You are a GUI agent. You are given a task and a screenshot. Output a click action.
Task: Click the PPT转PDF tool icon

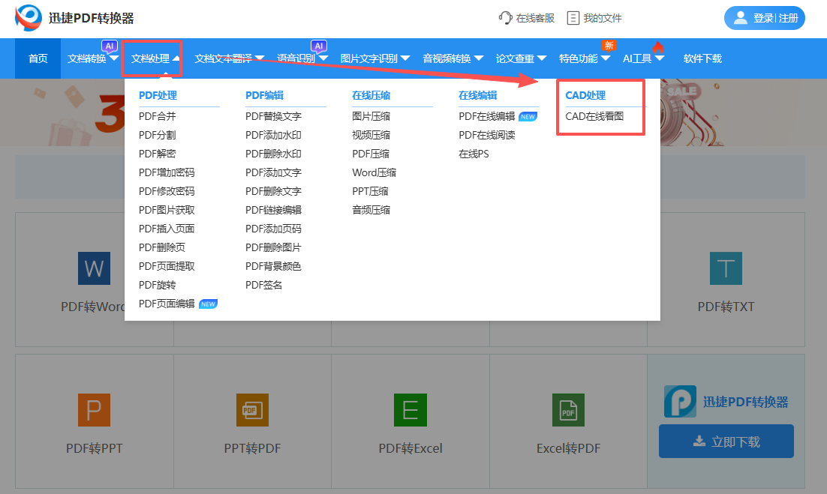click(251, 410)
